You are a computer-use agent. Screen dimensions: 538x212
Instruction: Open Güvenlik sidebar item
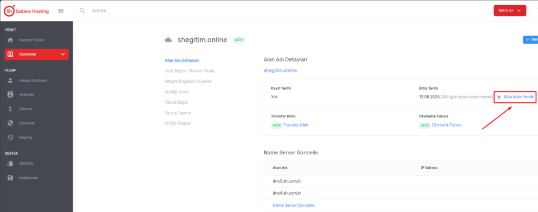27,123
